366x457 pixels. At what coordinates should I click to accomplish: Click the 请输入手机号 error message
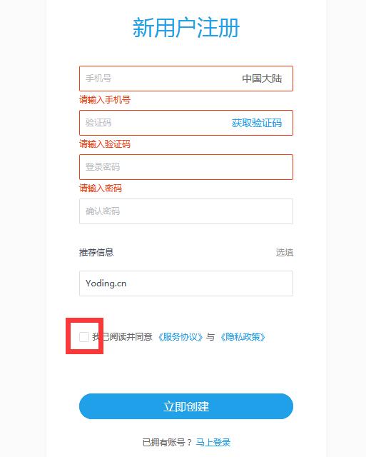click(x=105, y=100)
